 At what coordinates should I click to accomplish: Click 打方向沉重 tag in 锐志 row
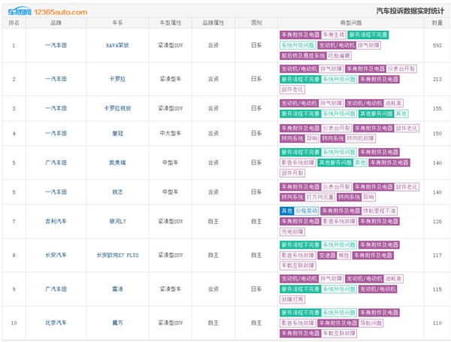(320, 198)
